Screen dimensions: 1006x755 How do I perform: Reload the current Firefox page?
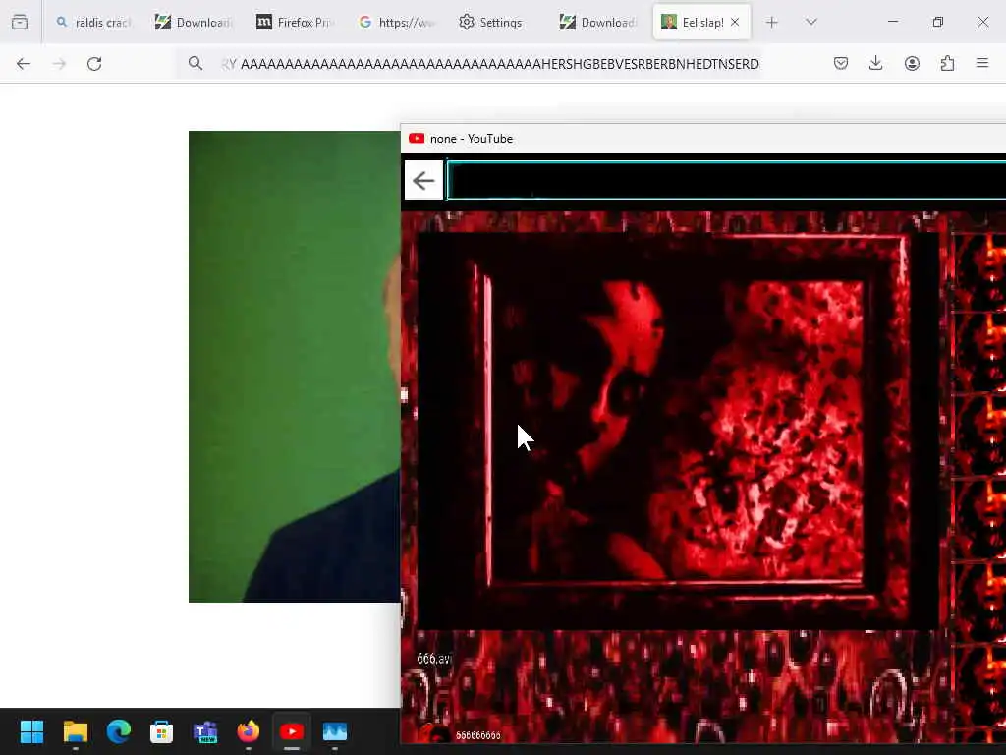(x=94, y=64)
